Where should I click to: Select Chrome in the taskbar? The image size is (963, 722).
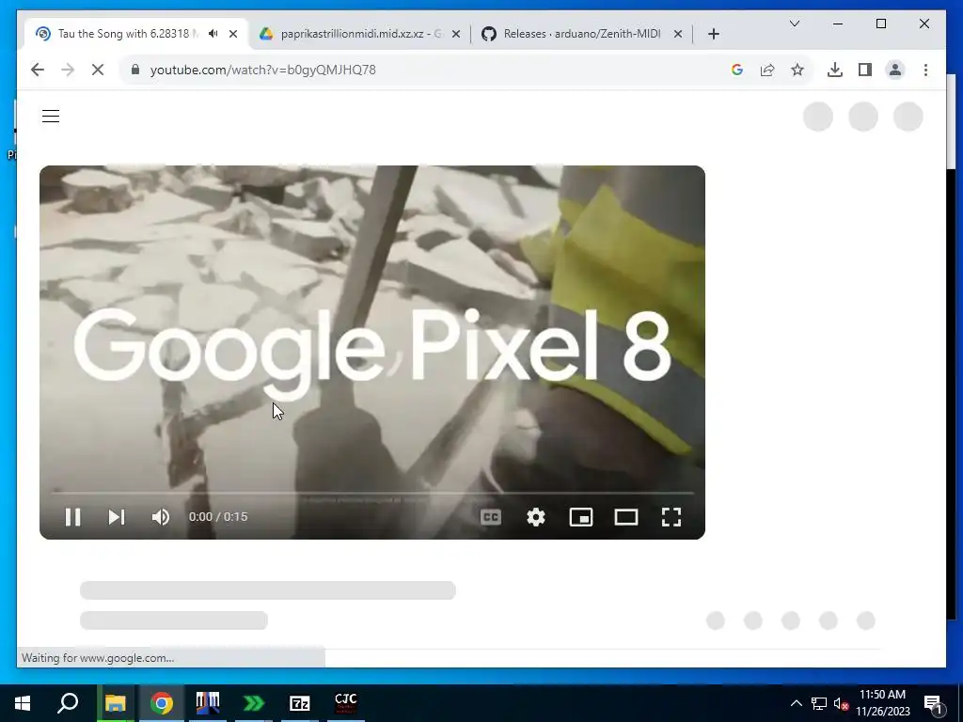point(162,703)
